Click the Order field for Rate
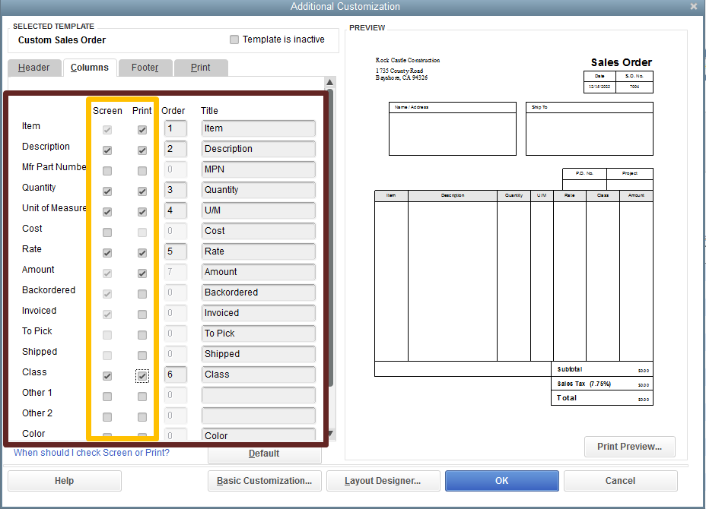 point(176,251)
